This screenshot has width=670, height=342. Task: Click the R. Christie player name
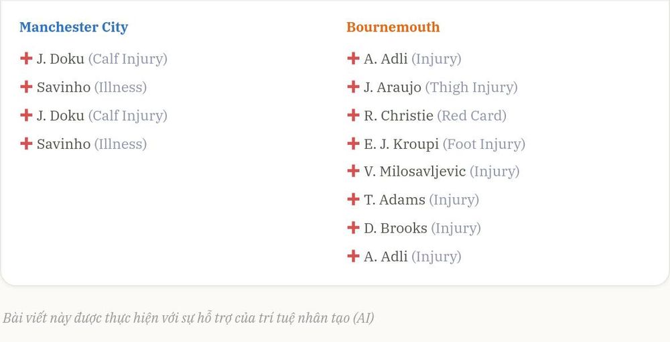pyautogui.click(x=398, y=115)
